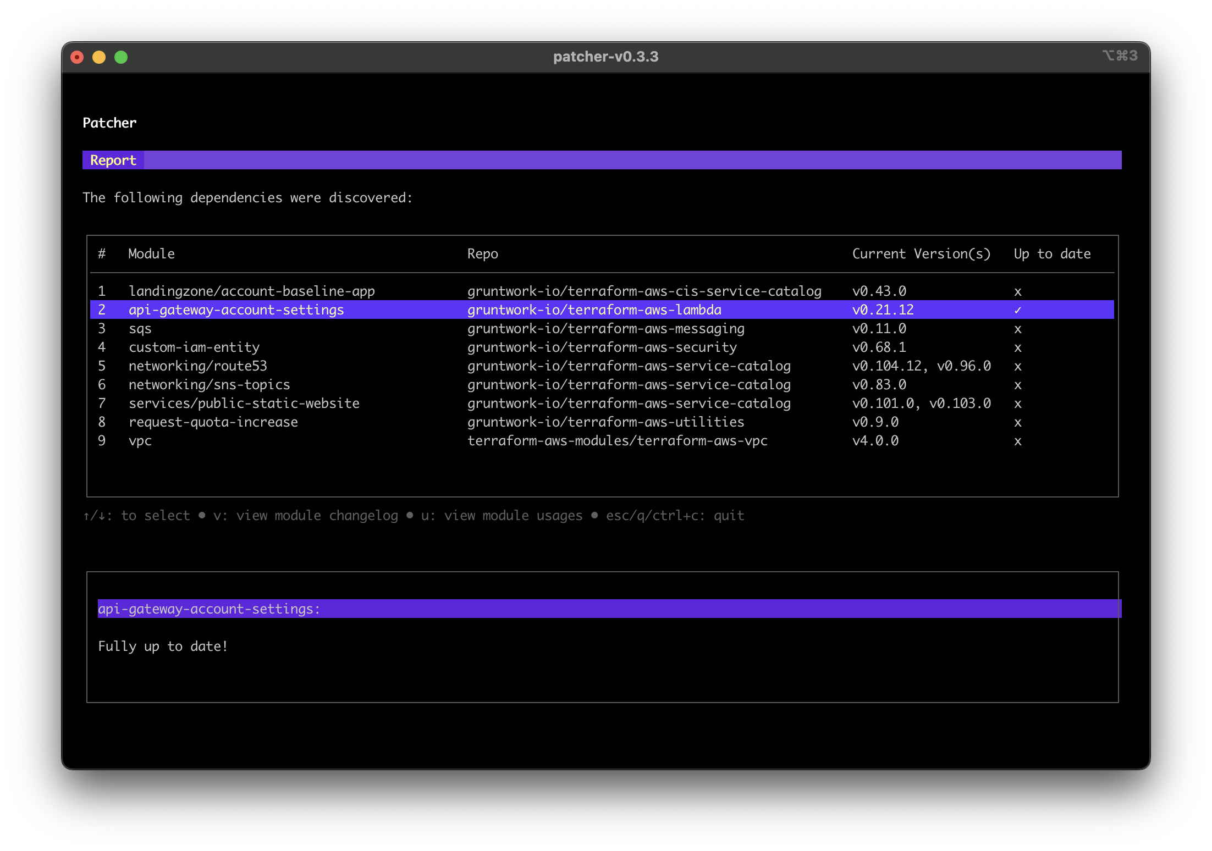Select the request-quota-increase module row
Image resolution: width=1212 pixels, height=851 pixels.
tap(602, 422)
